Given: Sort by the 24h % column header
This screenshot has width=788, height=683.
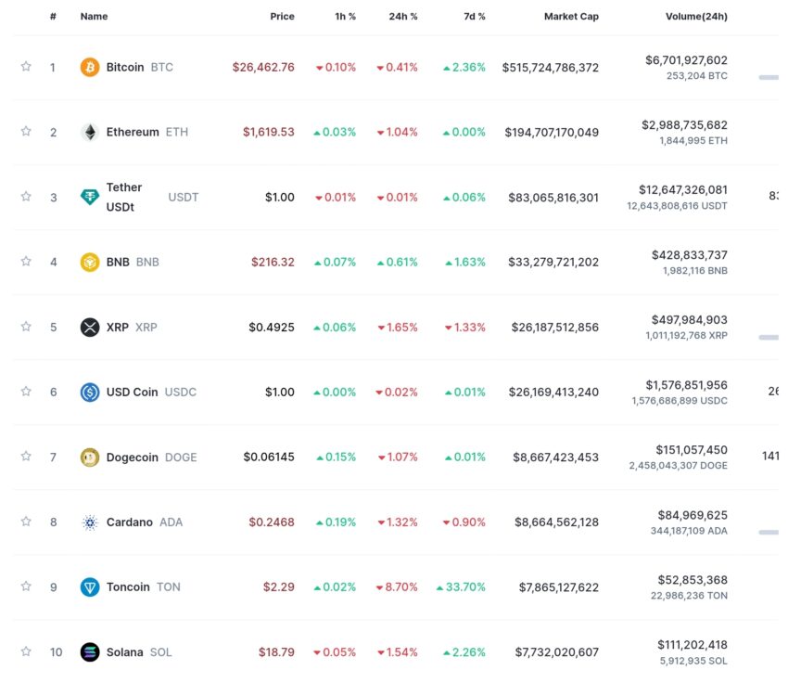Looking at the screenshot, I should (x=403, y=16).
